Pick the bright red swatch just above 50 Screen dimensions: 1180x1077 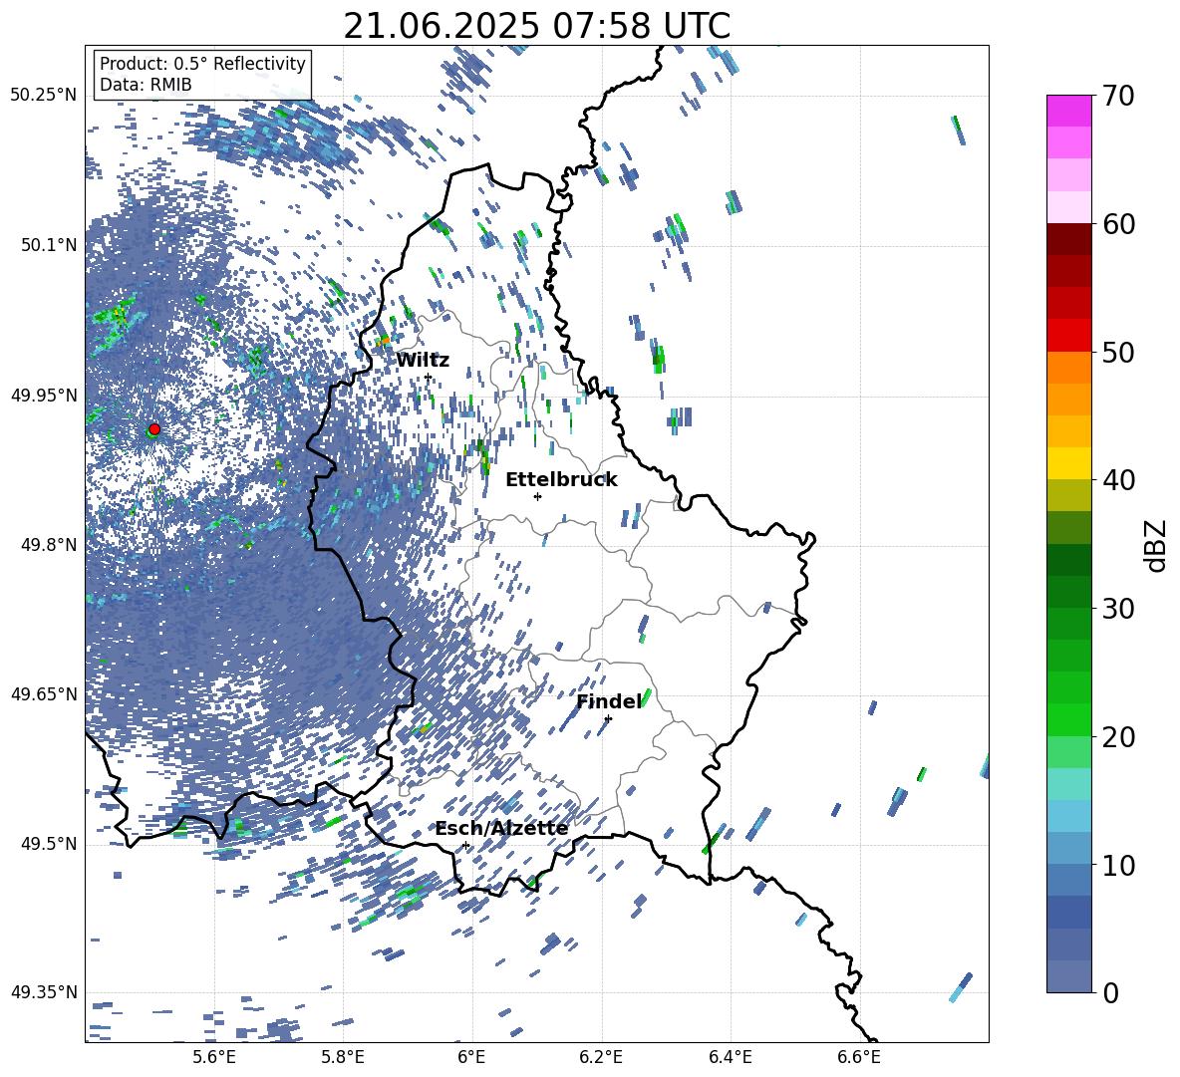tap(1068, 335)
